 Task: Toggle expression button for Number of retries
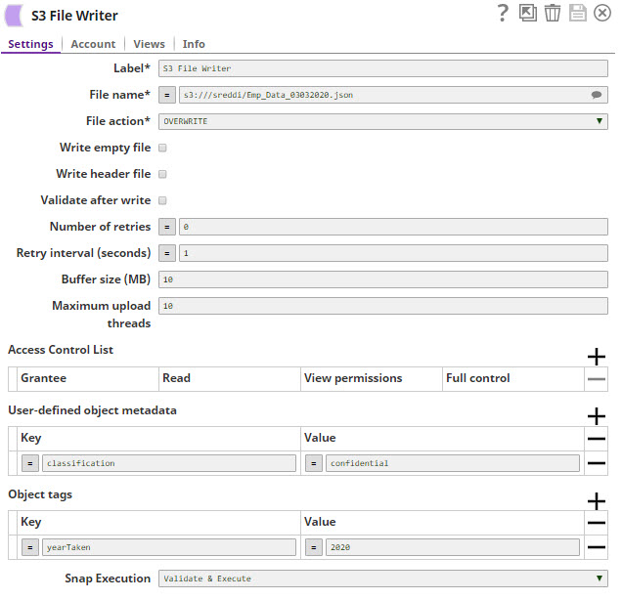[167, 227]
